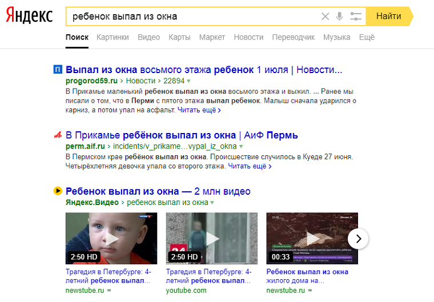This screenshot has height=302, width=434.
Task: Open 'Ребенок выпал из окна жилого дома' title
Action: [307, 276]
